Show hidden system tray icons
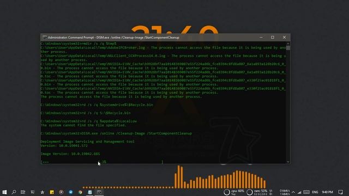349x196 pixels. pyautogui.click(x=293, y=192)
